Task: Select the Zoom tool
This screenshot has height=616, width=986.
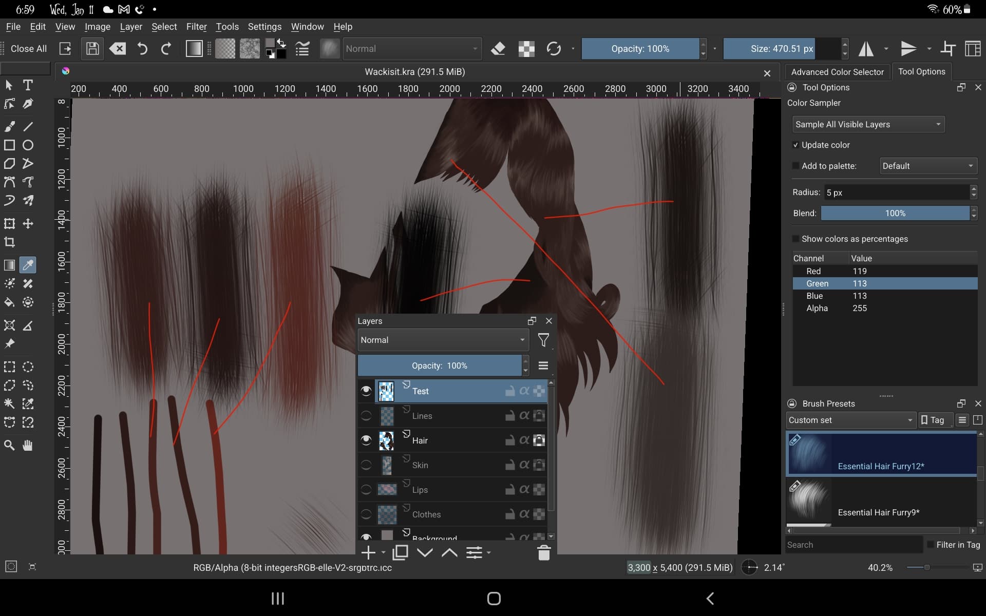Action: click(9, 445)
